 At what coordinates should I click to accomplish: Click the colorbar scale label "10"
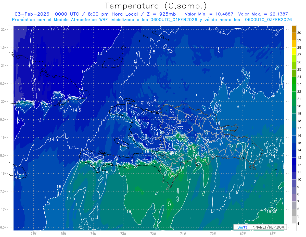point(299,179)
